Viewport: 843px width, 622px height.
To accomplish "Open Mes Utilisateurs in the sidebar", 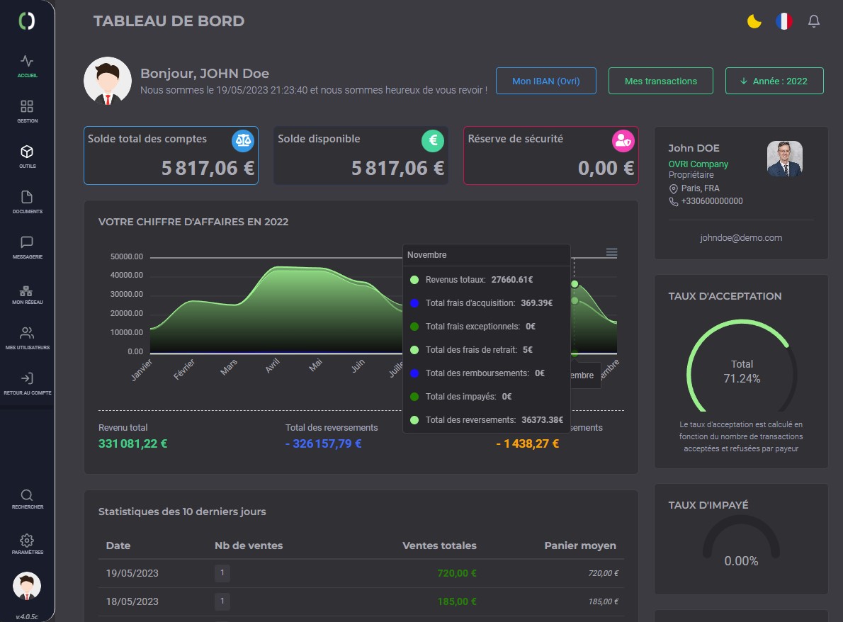I will (27, 338).
